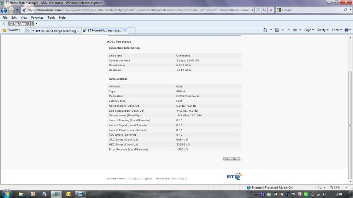Open a new blank tab

132,31
